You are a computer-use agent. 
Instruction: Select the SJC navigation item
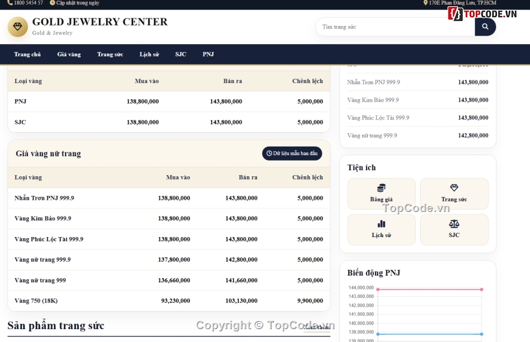181,54
